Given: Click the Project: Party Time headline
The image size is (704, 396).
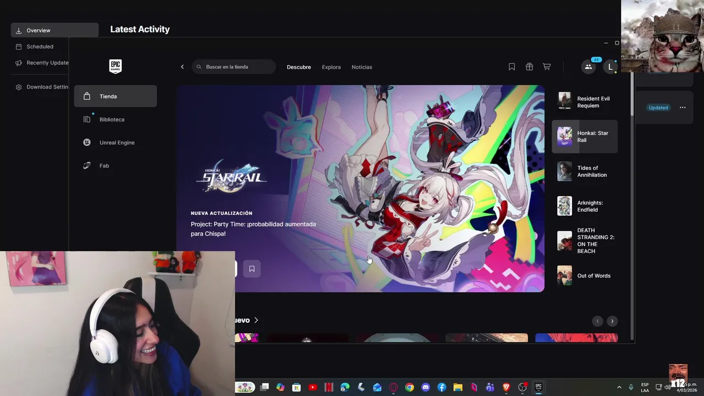Looking at the screenshot, I should 253,229.
